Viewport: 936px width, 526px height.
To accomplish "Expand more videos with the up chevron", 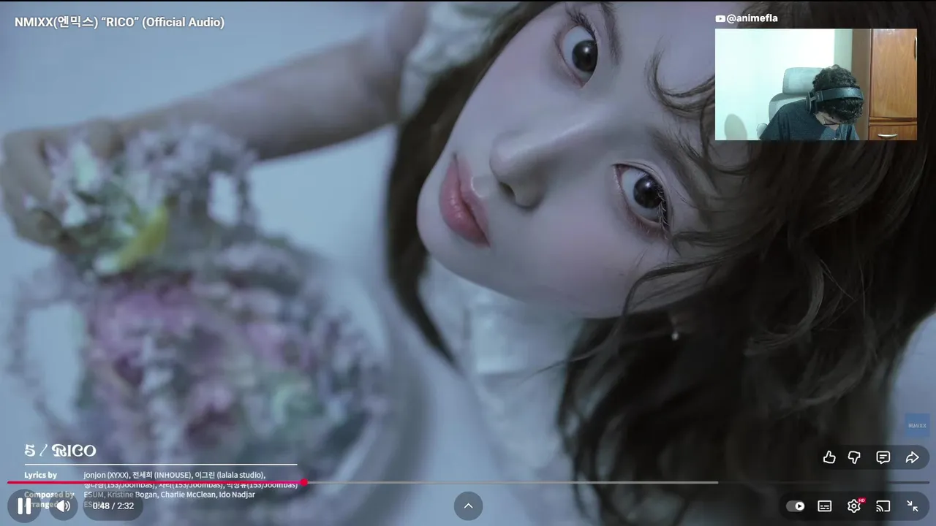I will tap(468, 506).
